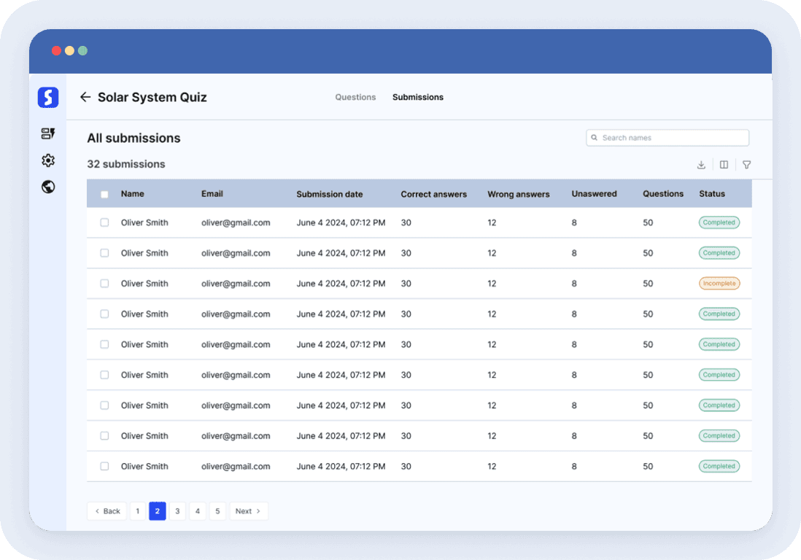The width and height of the screenshot is (801, 560).
Task: Click the Back pagination button
Action: pos(107,511)
